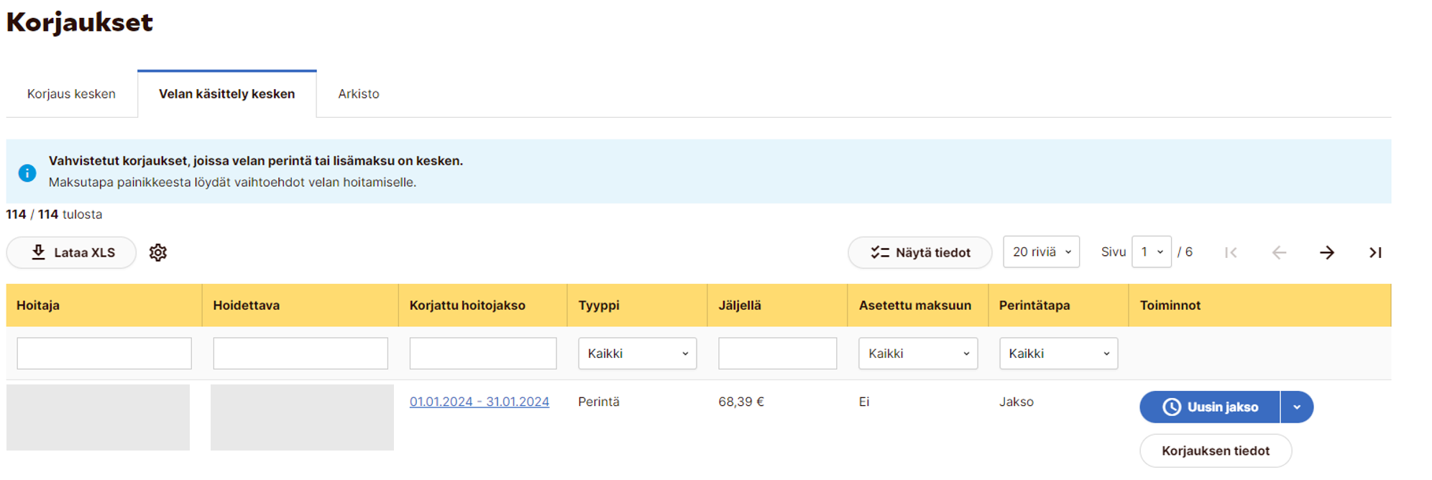This screenshot has width=1432, height=480.
Task: Jump to the last page arrow
Action: tap(1374, 253)
